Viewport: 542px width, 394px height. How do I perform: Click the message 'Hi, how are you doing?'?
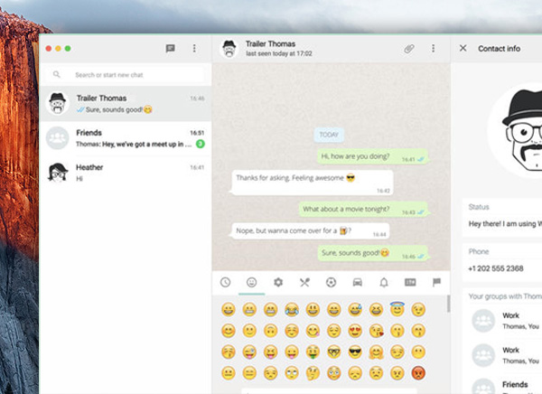click(372, 157)
